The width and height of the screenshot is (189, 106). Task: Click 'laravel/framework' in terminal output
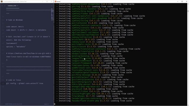pos(82,63)
